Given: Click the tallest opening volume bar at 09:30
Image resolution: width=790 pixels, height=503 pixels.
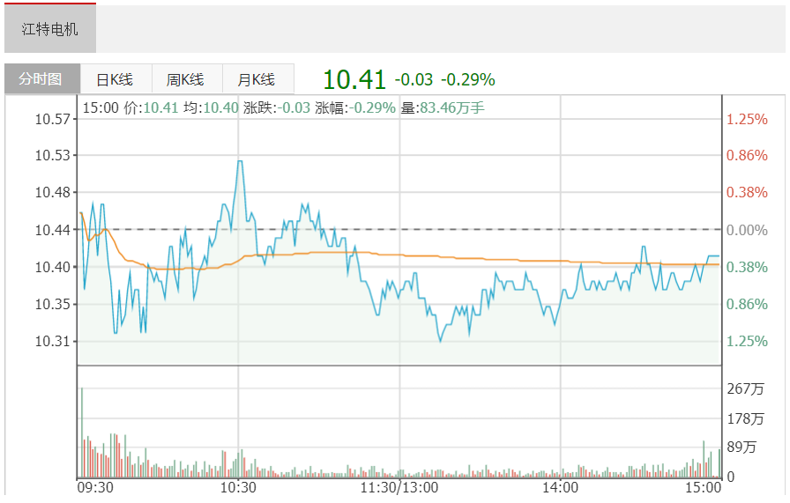Looking at the screenshot, I should tap(82, 433).
